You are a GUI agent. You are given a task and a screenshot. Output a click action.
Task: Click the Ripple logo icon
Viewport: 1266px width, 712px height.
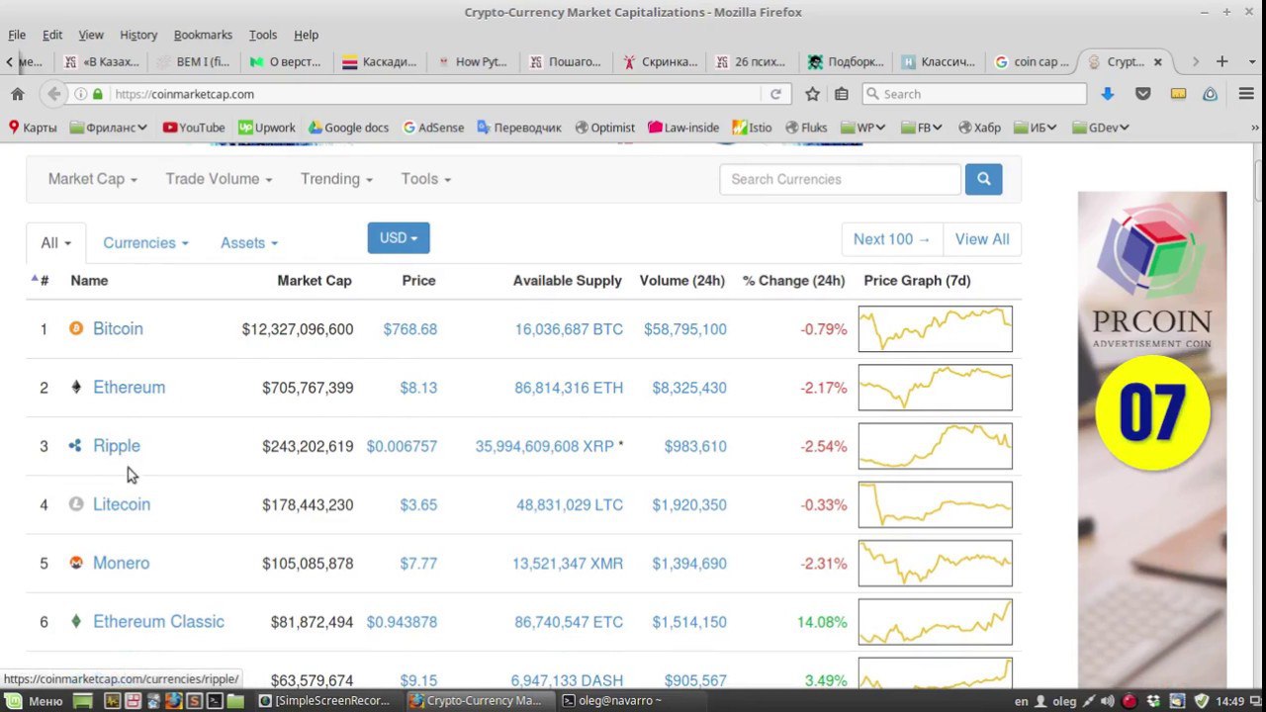tap(75, 446)
